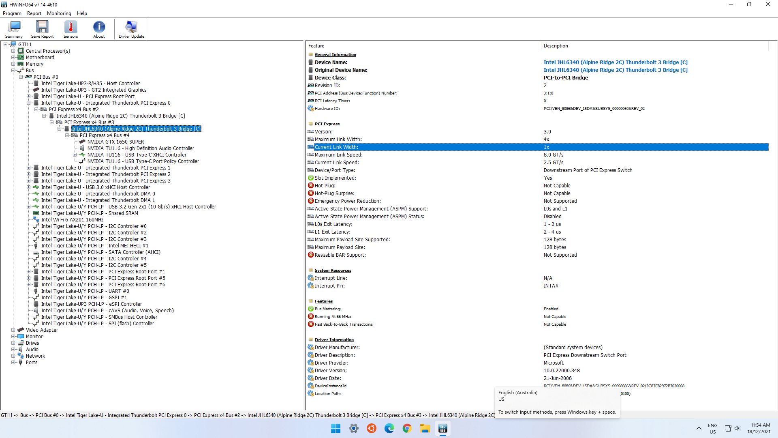Expand the Video Adapter node
The image size is (778, 438).
coord(13,330)
